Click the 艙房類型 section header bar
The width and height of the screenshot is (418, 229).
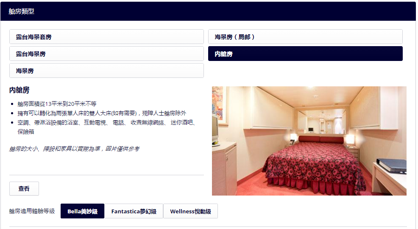pyautogui.click(x=208, y=11)
